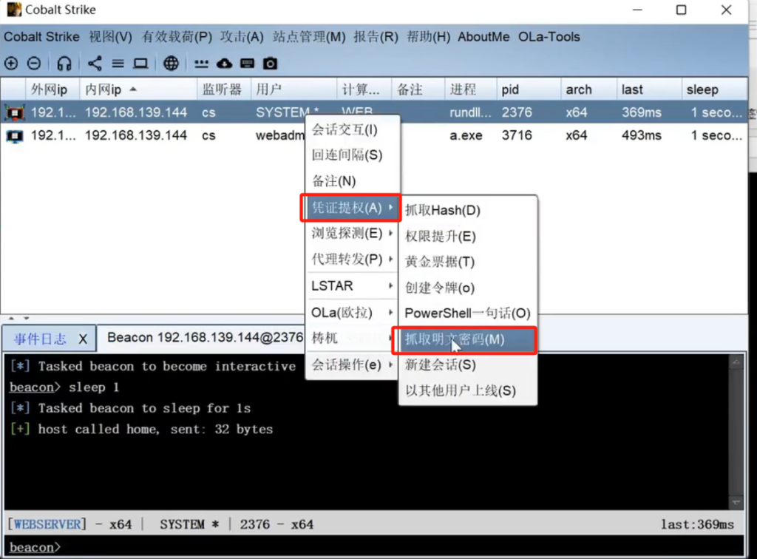
Task: Open the AboutMe menu
Action: click(x=483, y=37)
